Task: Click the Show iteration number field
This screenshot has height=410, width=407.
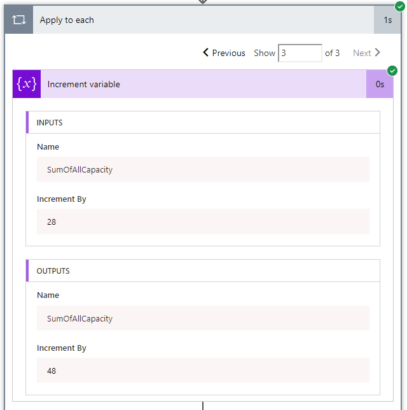Action: (300, 53)
